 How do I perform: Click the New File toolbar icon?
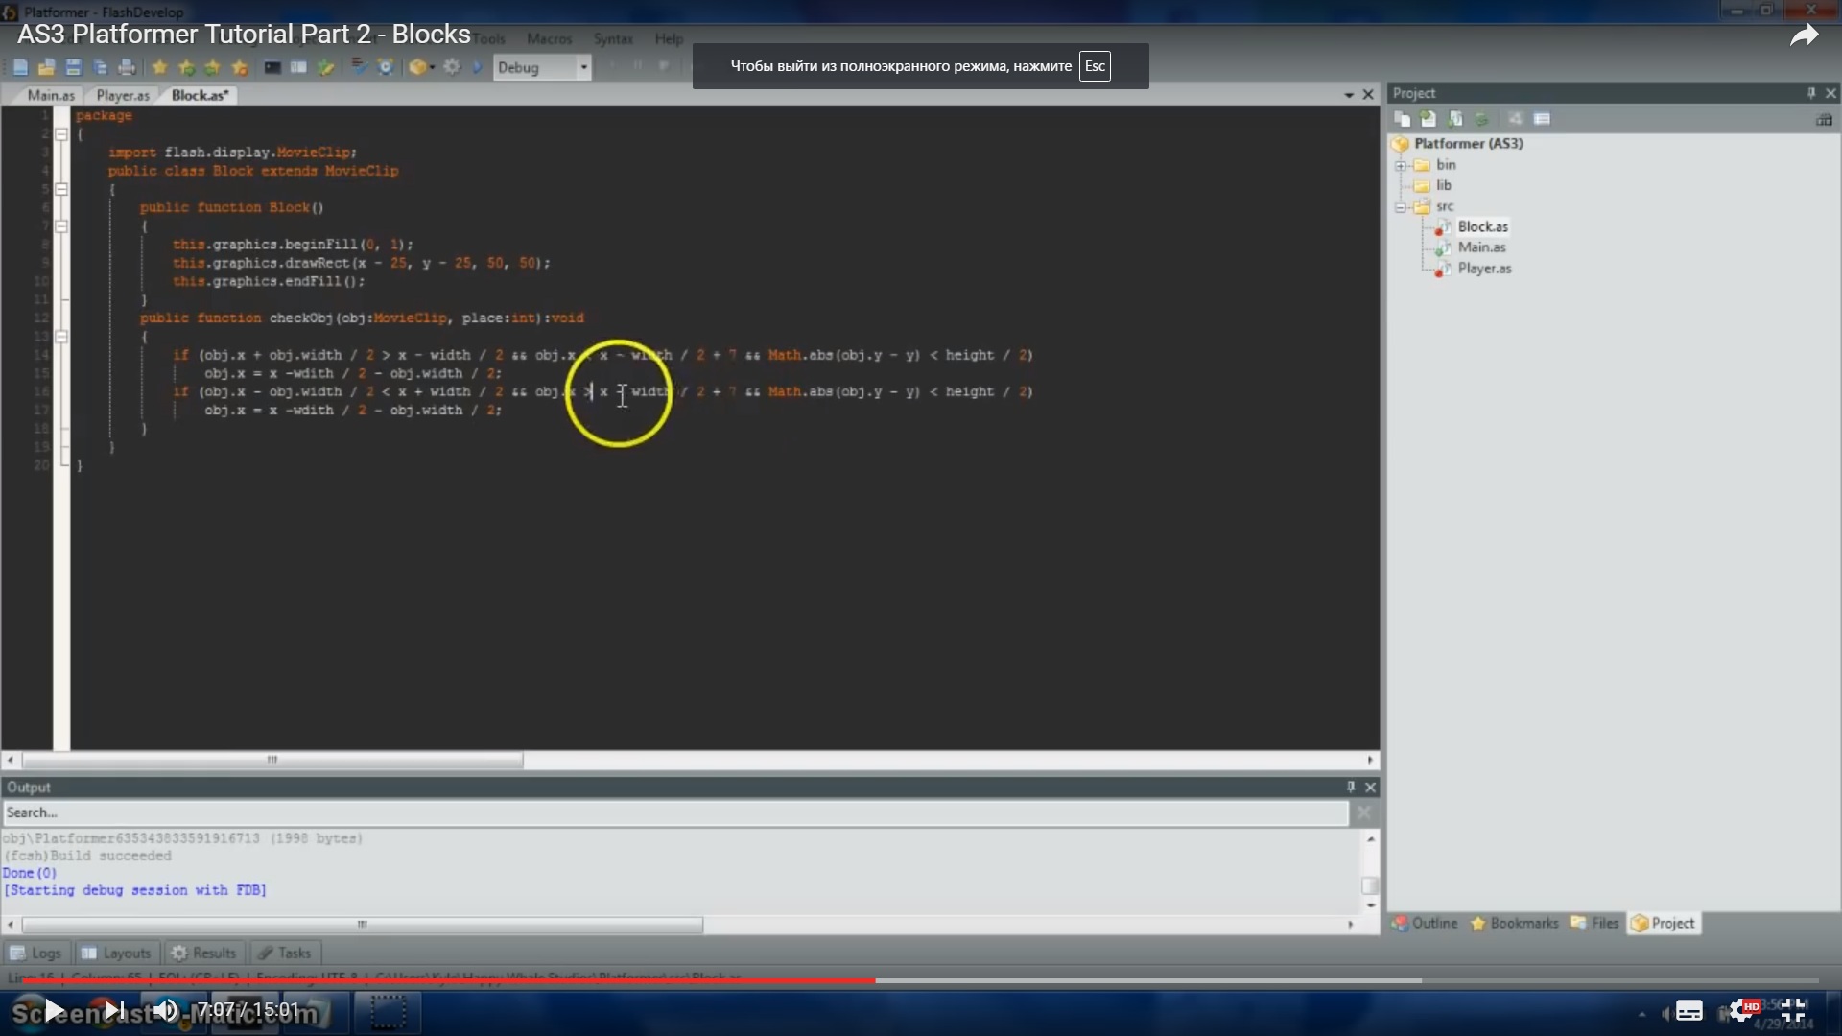(20, 67)
